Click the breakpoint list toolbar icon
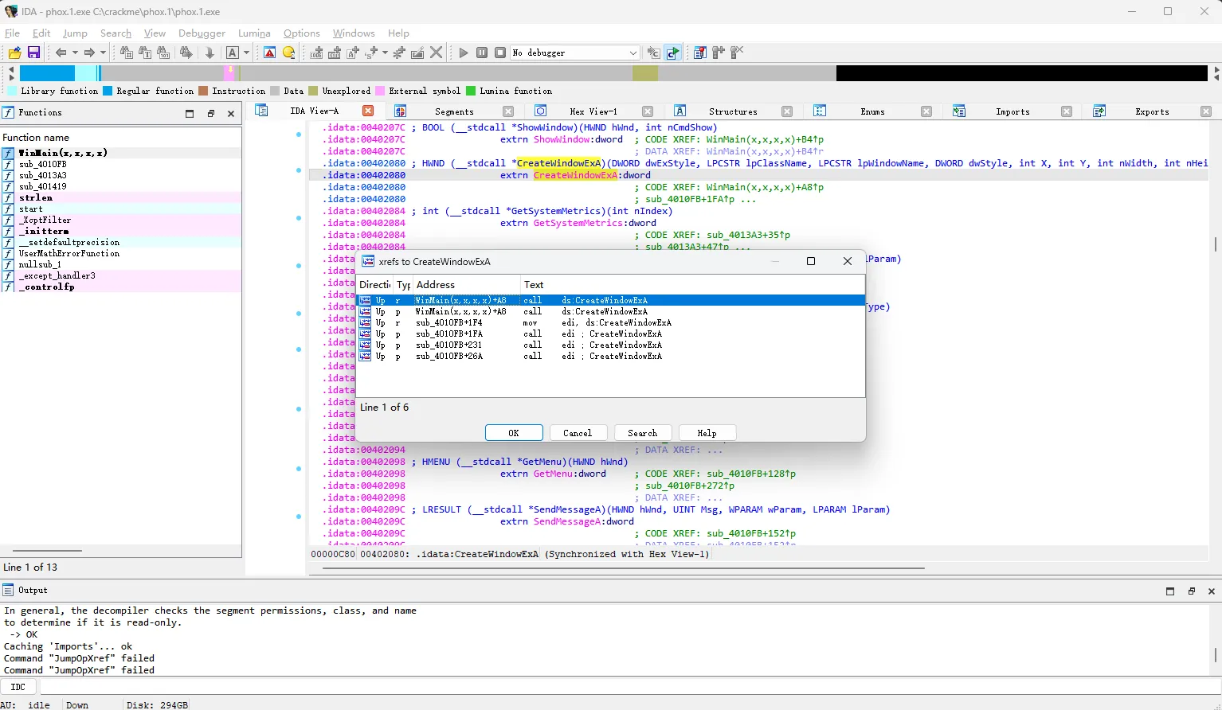Image resolution: width=1222 pixels, height=710 pixels. pyautogui.click(x=699, y=53)
